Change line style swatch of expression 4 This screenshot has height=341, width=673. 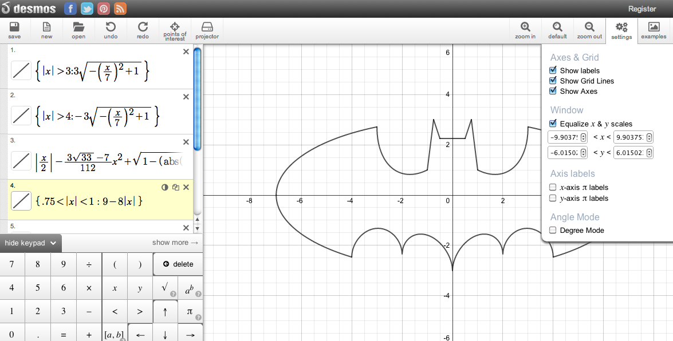[x=21, y=201]
